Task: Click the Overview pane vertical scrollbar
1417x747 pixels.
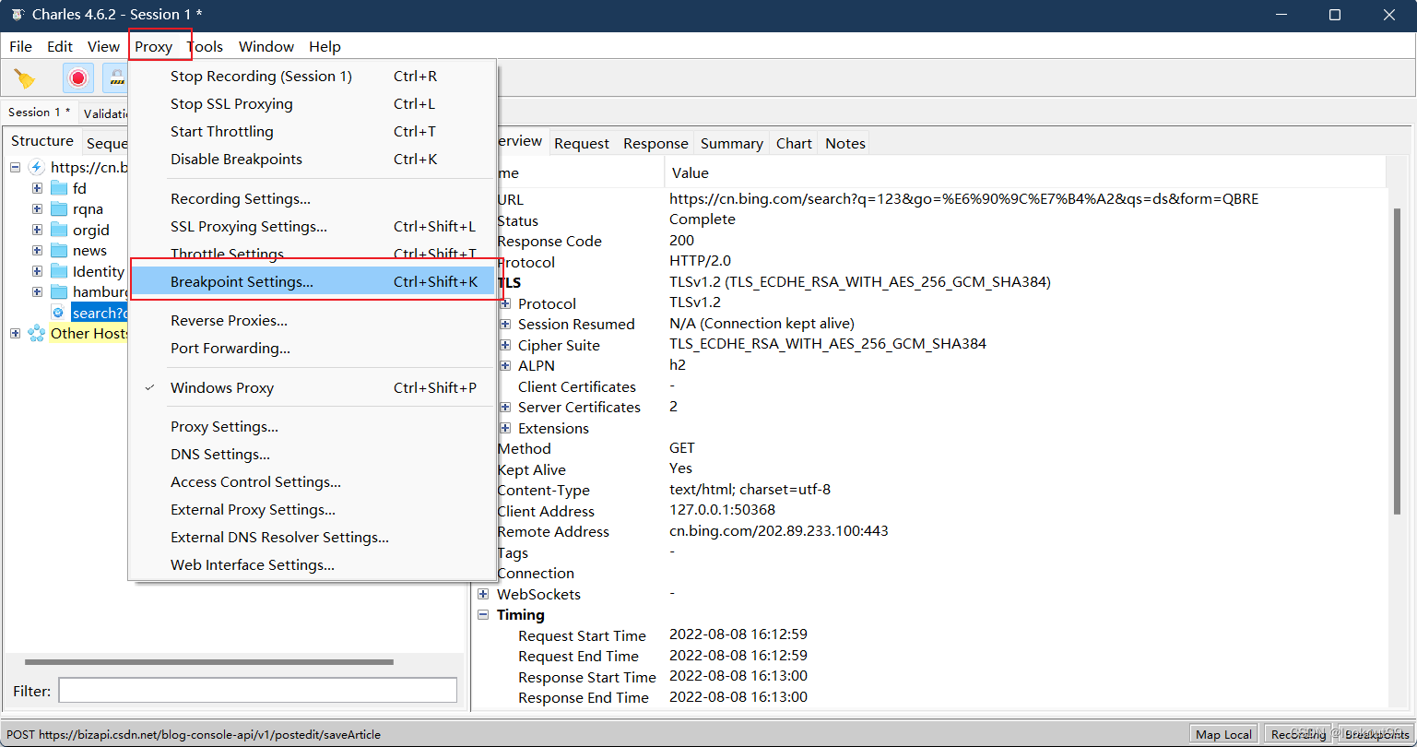Action: point(1397,360)
